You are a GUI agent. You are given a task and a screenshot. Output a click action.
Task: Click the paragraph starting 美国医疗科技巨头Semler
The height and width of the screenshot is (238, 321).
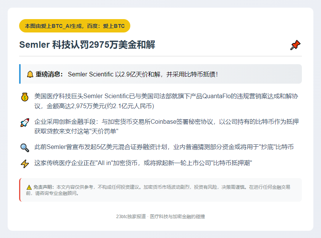click(x=166, y=101)
